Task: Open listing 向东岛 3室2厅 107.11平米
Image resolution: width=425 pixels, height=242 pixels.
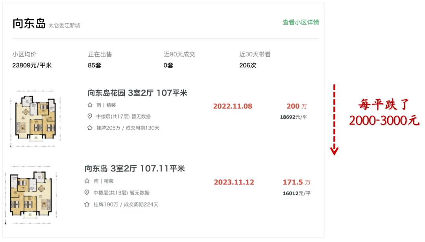Action: (x=135, y=169)
